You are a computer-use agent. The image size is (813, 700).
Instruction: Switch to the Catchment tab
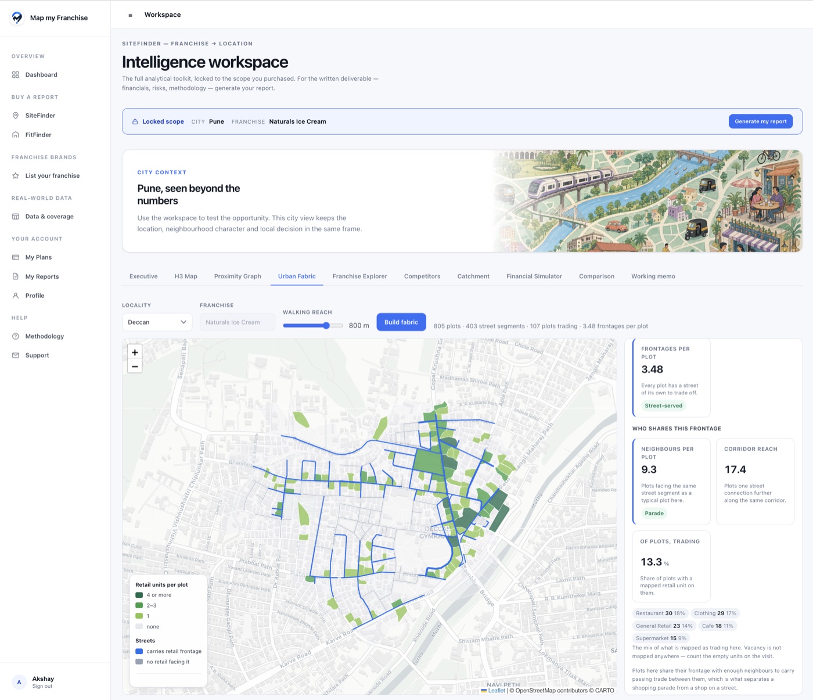click(473, 277)
